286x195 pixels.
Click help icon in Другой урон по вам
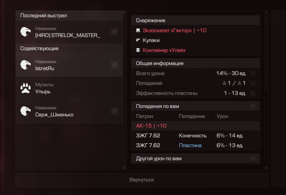coord(253,158)
